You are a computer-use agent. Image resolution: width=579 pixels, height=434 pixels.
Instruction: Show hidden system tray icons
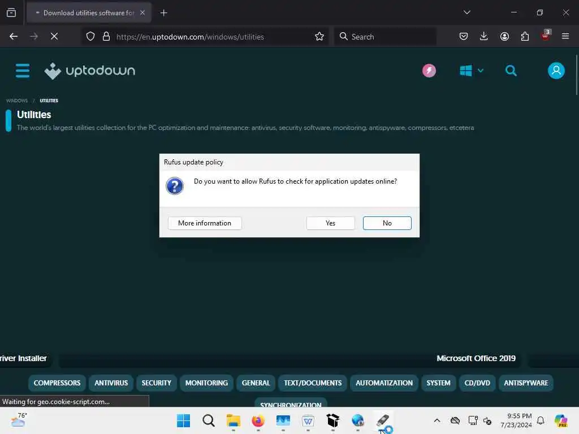437,420
